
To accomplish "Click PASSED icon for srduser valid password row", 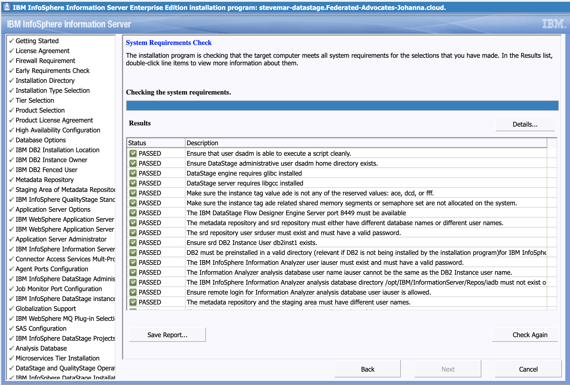I will tap(133, 233).
